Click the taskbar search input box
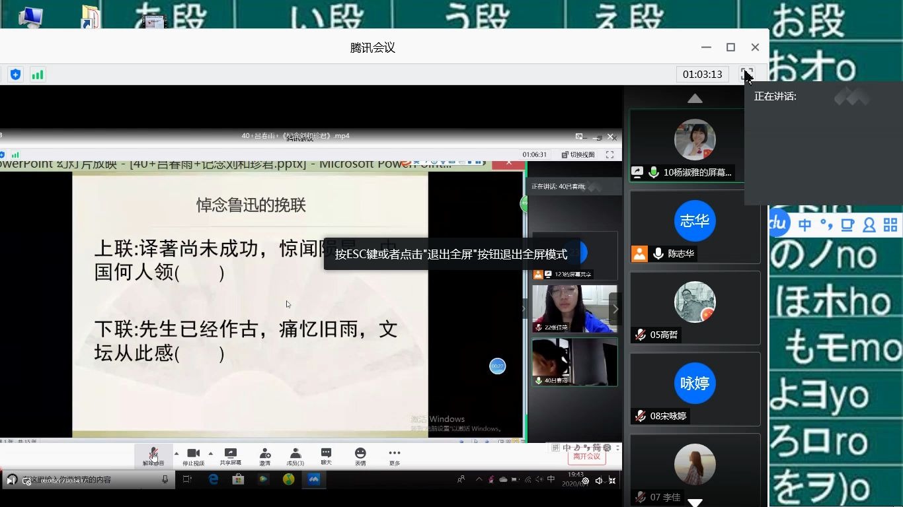The height and width of the screenshot is (507, 903). click(x=89, y=480)
